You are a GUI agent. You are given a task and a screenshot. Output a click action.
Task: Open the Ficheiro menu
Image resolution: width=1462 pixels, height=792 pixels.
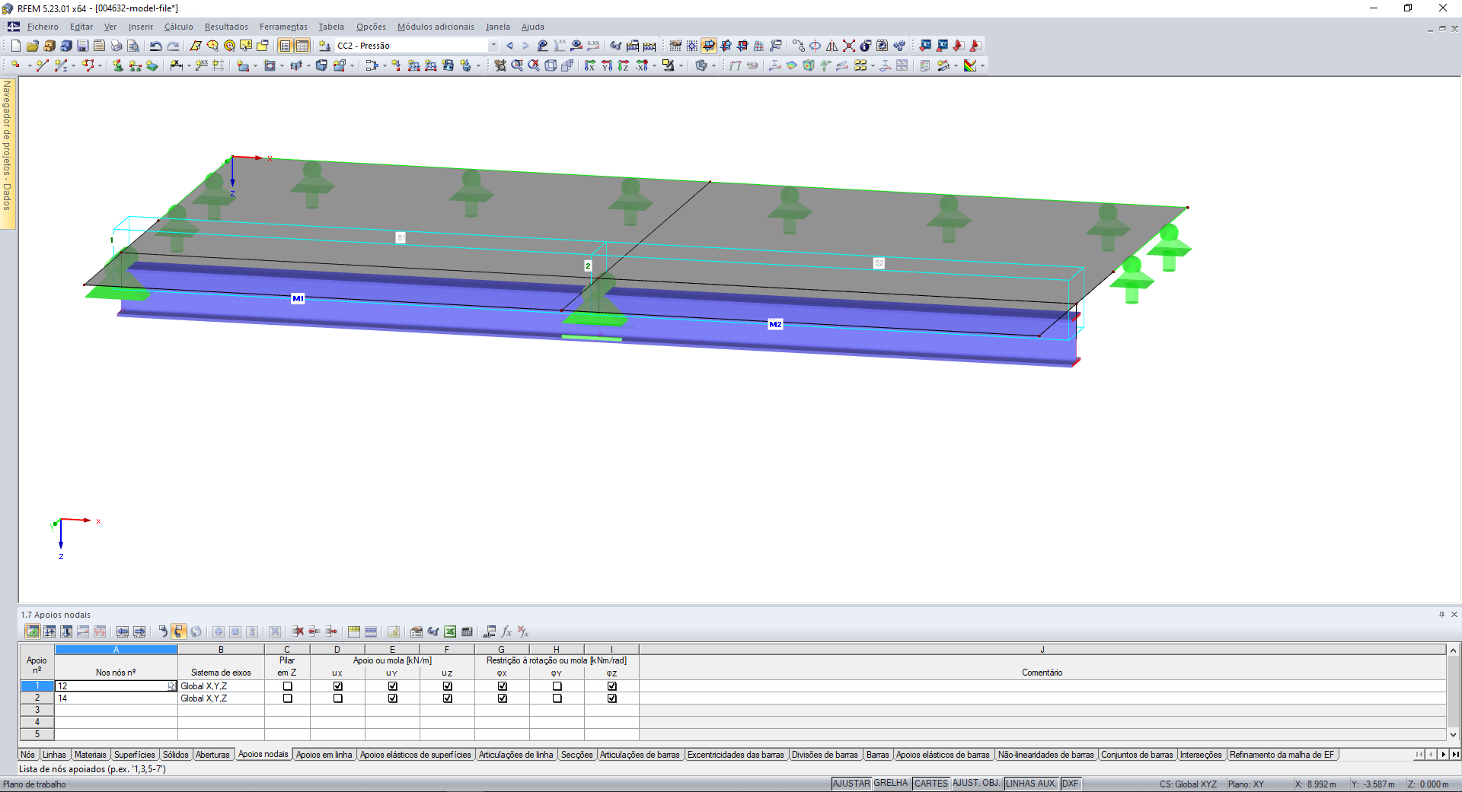click(43, 27)
